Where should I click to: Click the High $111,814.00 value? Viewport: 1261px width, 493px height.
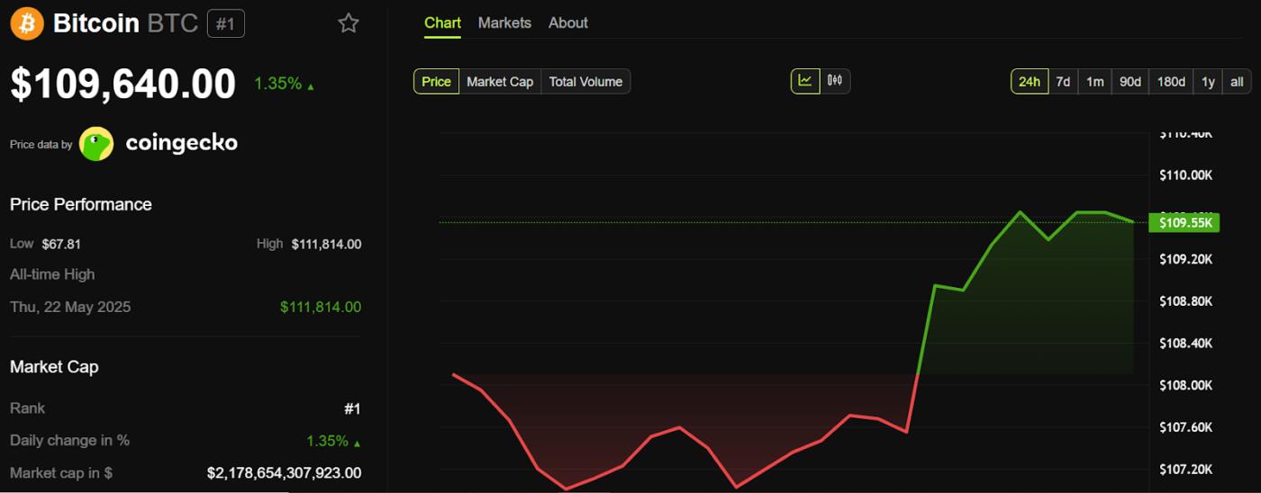pyautogui.click(x=326, y=244)
